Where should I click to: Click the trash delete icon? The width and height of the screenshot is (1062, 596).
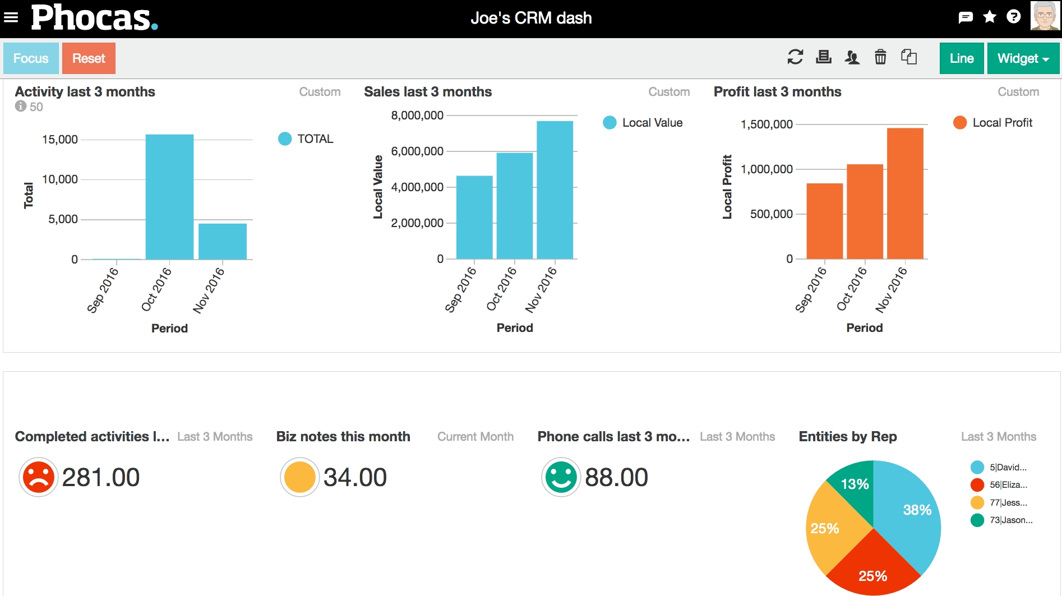tap(880, 57)
